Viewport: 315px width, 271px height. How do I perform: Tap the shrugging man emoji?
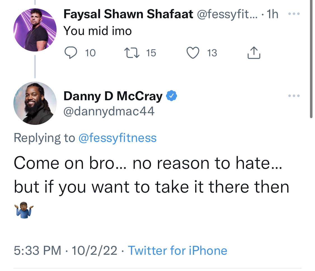pos(24,210)
